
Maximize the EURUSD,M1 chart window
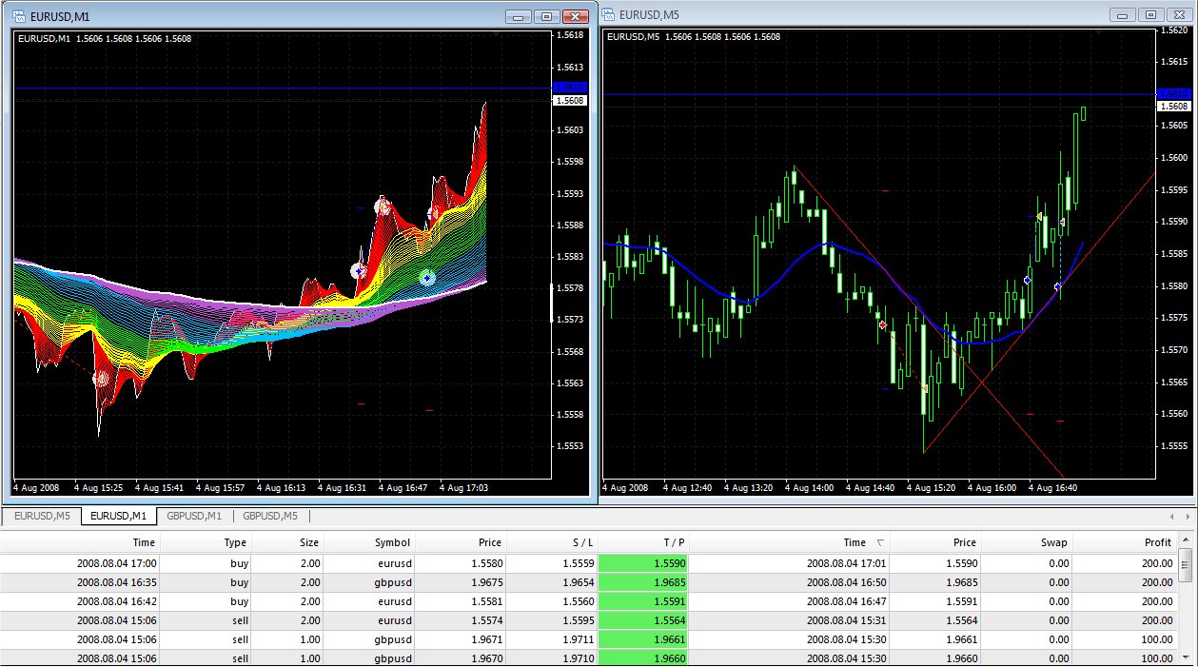pos(547,16)
